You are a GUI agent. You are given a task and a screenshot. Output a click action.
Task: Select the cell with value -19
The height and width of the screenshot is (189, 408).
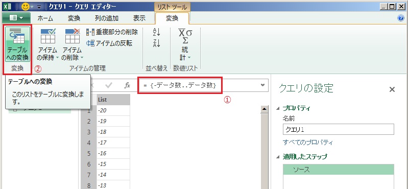tap(113, 121)
